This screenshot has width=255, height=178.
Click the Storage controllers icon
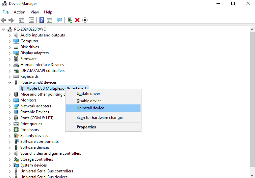(x=16, y=159)
